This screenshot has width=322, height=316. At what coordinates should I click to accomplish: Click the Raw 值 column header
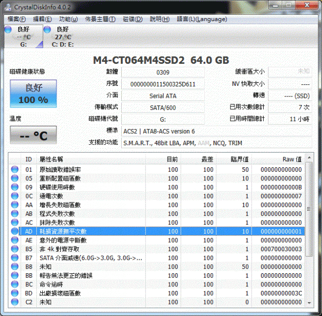click(278, 159)
